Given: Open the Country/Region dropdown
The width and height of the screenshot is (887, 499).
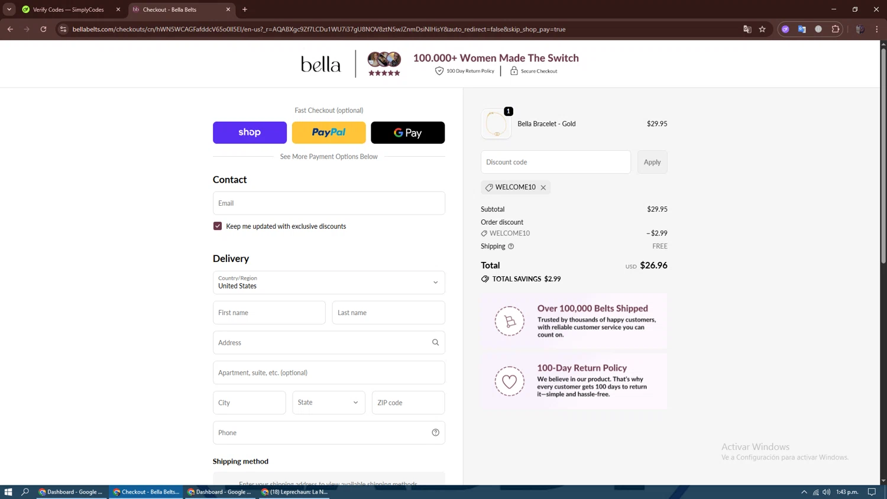Looking at the screenshot, I should click(329, 283).
